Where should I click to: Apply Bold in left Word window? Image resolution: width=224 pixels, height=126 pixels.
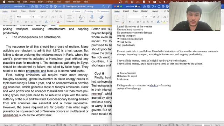[18, 22]
